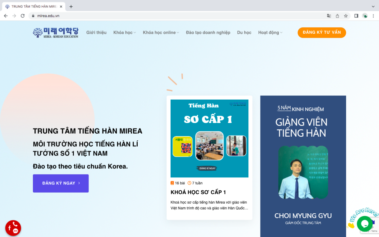
Task: Open the Chrome three-dot menu
Action: click(373, 16)
